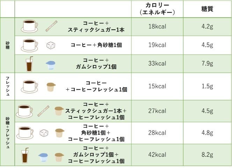
Task: Click the stick sugar icon in the 27kcal row
Action: 44,111
